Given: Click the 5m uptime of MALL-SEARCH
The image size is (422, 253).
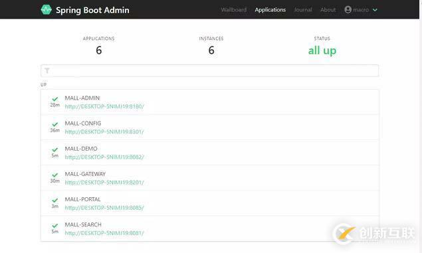Looking at the screenshot, I should [x=55, y=232].
